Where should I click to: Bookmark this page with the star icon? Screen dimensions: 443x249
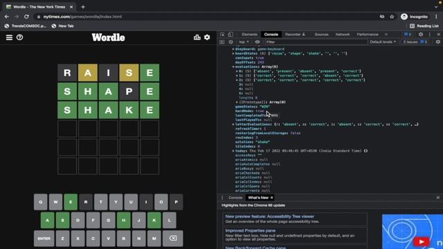click(392, 17)
